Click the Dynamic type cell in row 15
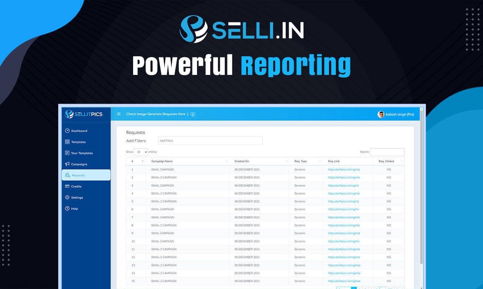 (x=300, y=281)
